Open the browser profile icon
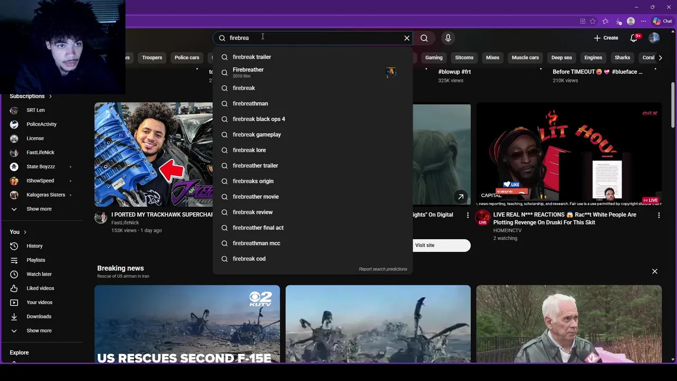This screenshot has width=677, height=381. [630, 21]
